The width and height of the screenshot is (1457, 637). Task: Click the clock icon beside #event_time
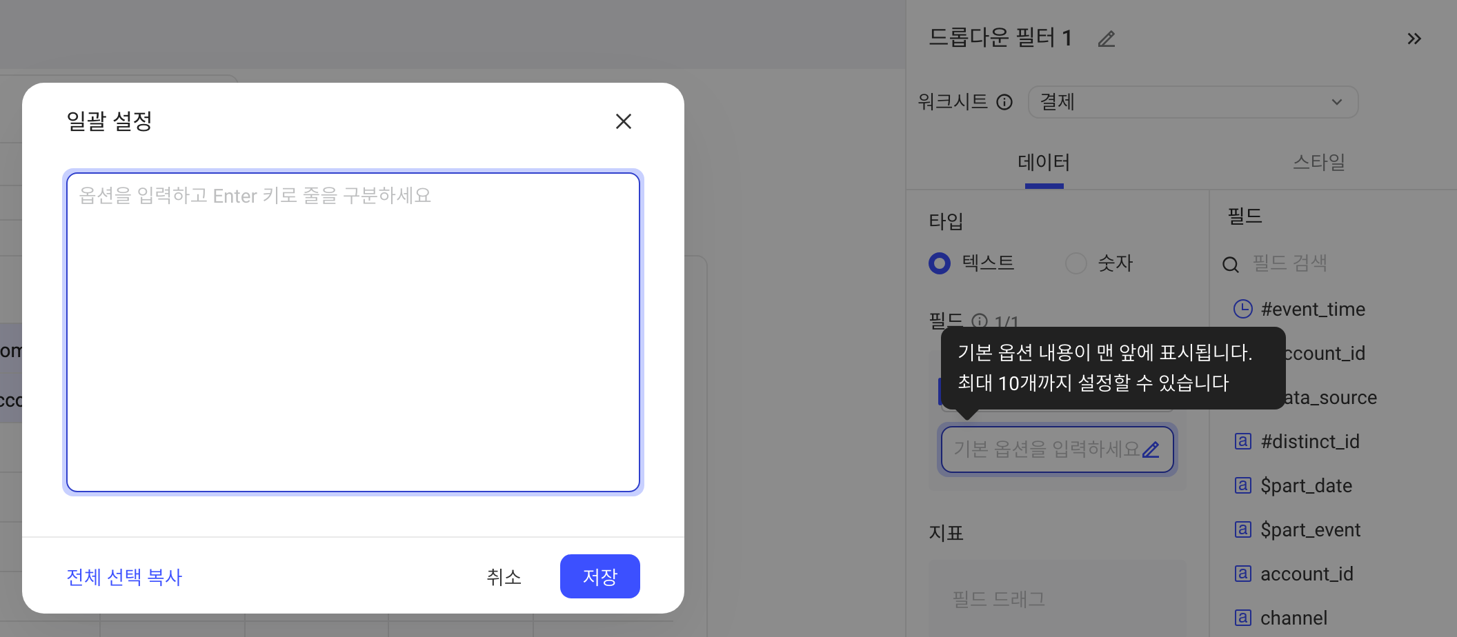click(1242, 308)
